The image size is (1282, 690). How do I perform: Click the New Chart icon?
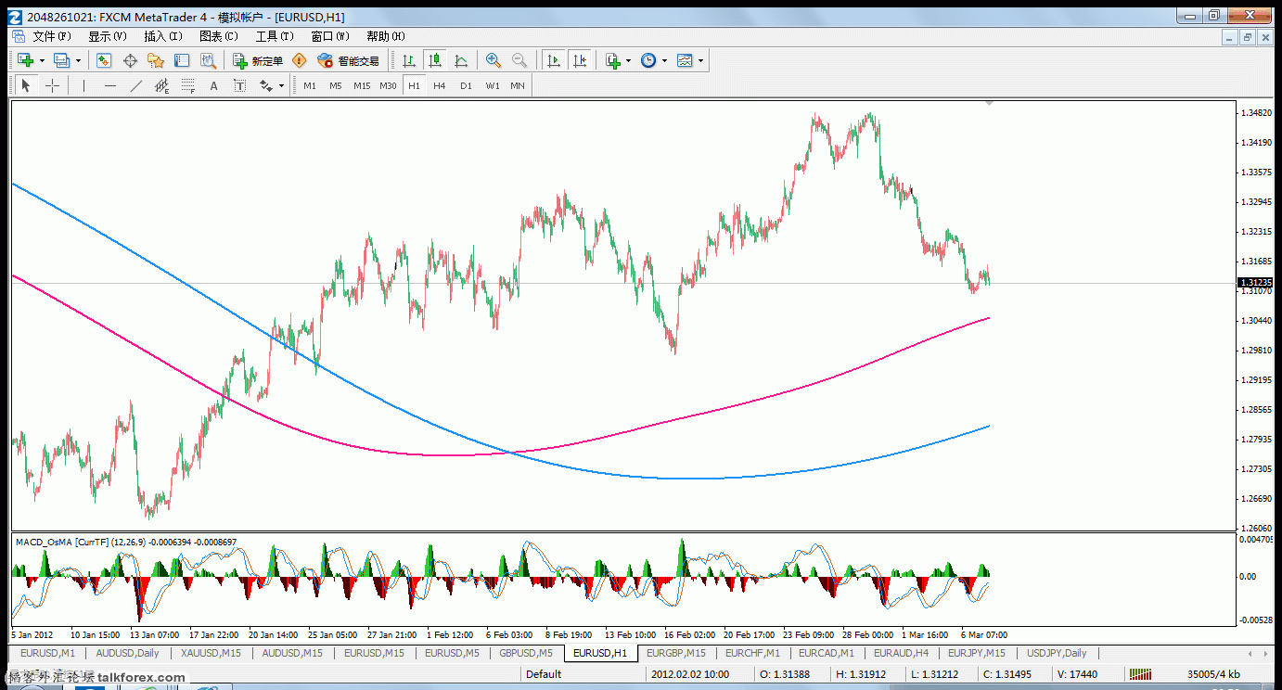pos(26,60)
